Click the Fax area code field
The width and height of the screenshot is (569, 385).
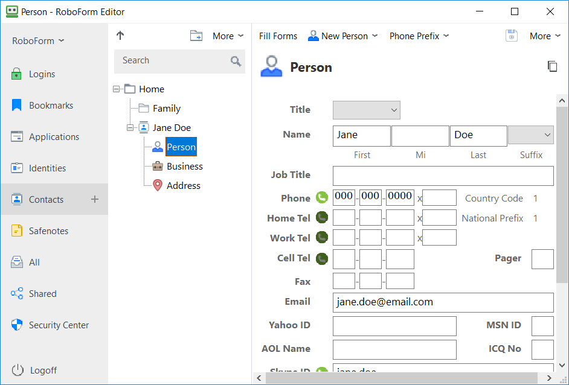click(x=344, y=281)
